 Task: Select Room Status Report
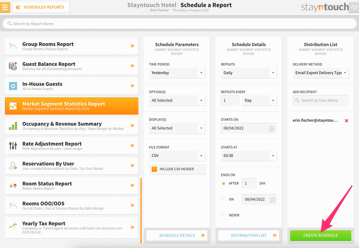72,186
